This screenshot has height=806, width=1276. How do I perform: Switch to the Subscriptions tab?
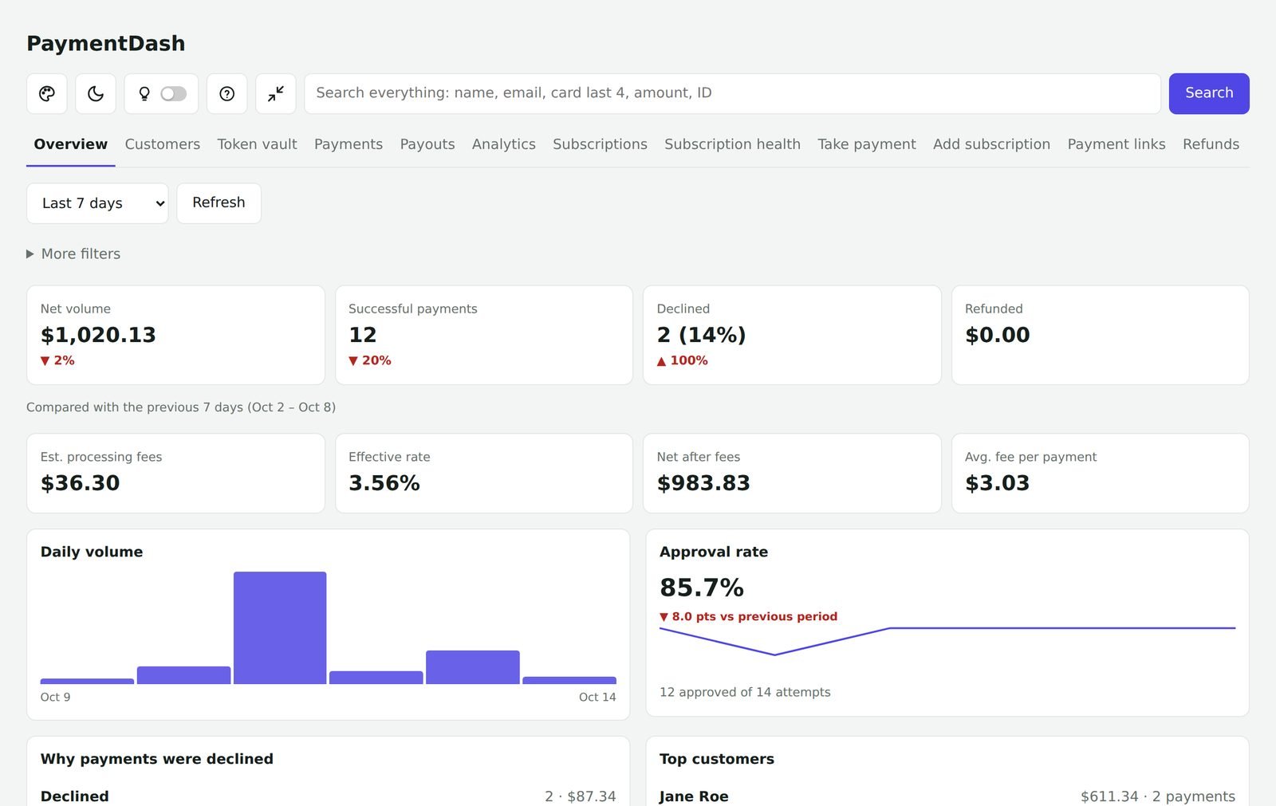600,144
